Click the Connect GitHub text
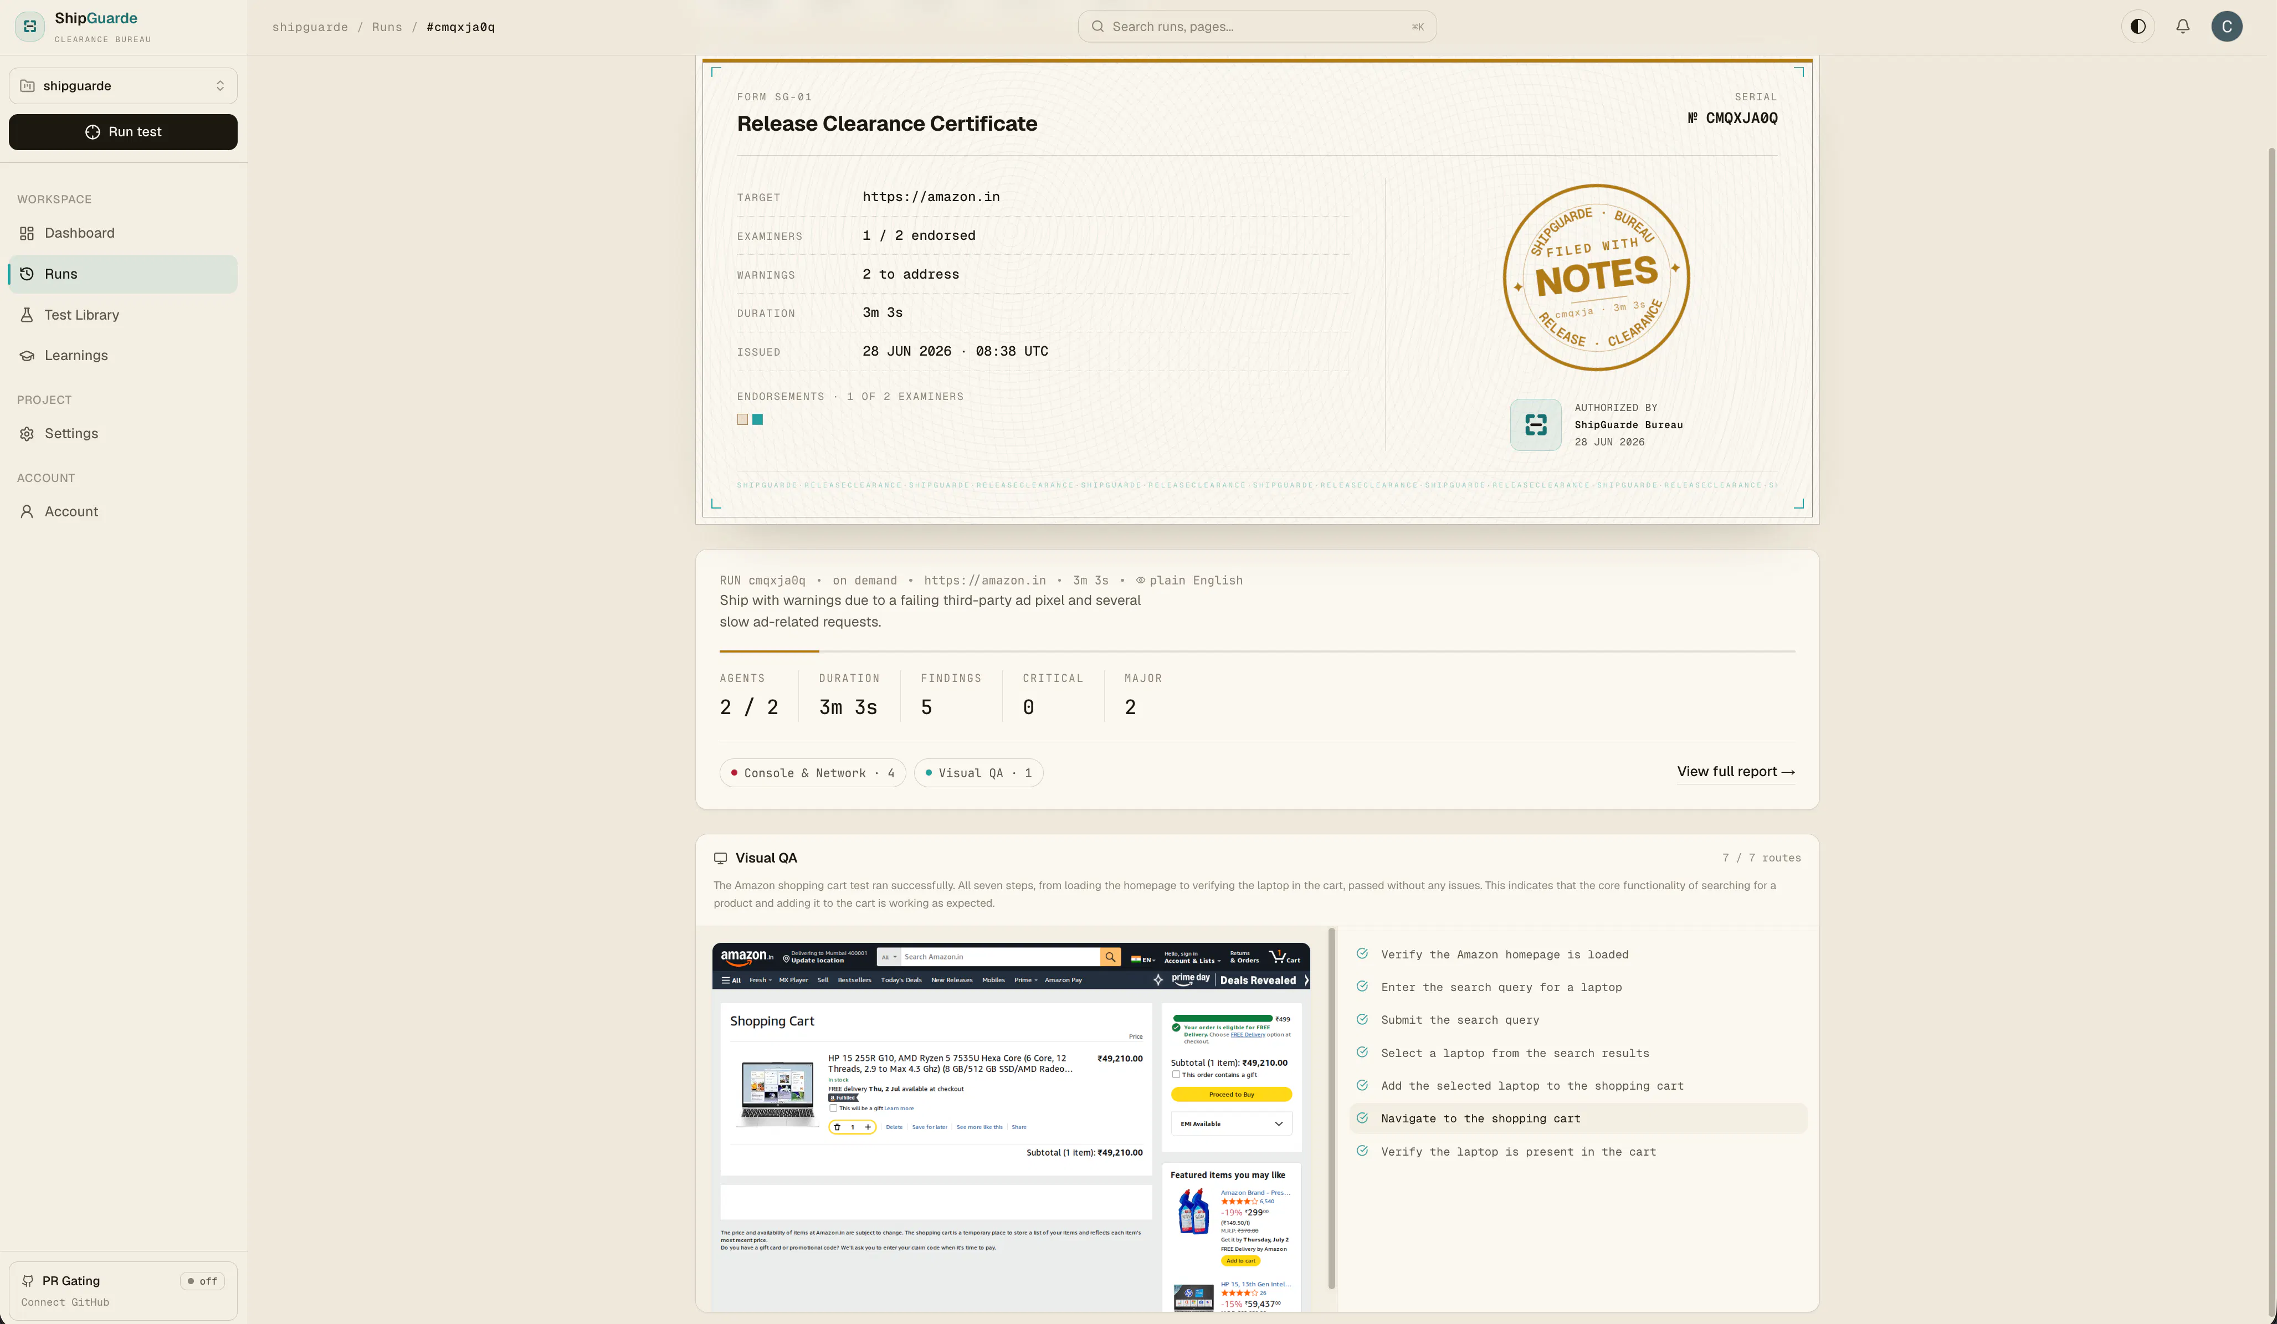The image size is (2277, 1324). 65,1302
